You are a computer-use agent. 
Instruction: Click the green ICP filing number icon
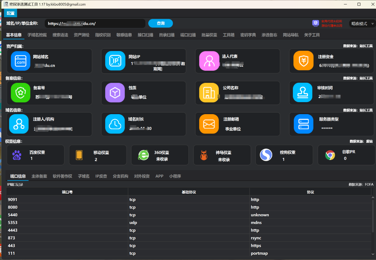pos(21,93)
